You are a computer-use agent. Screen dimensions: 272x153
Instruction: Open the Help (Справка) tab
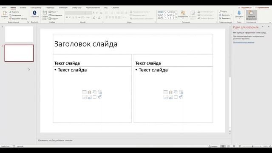pos(115,8)
